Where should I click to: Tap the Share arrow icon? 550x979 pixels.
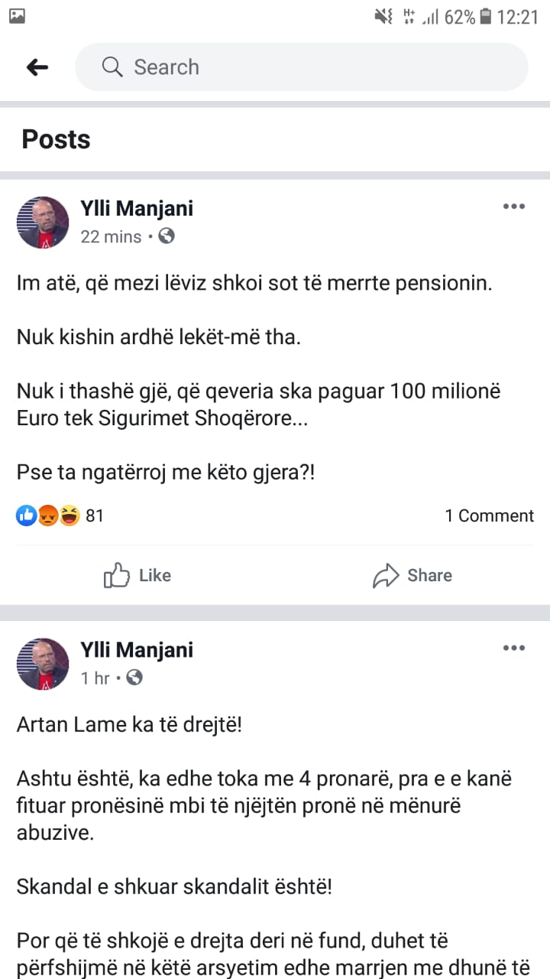[x=386, y=576]
